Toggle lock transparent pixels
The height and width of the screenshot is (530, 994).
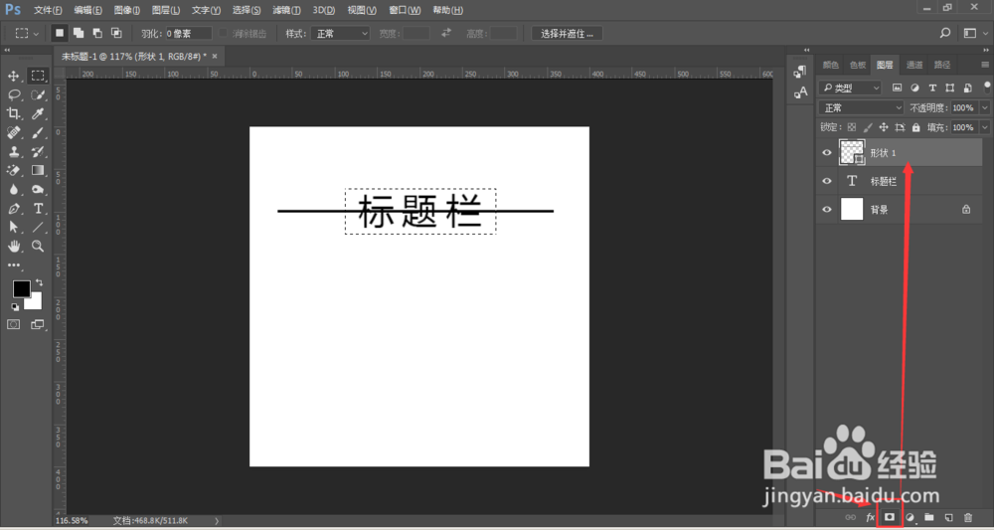tap(852, 127)
